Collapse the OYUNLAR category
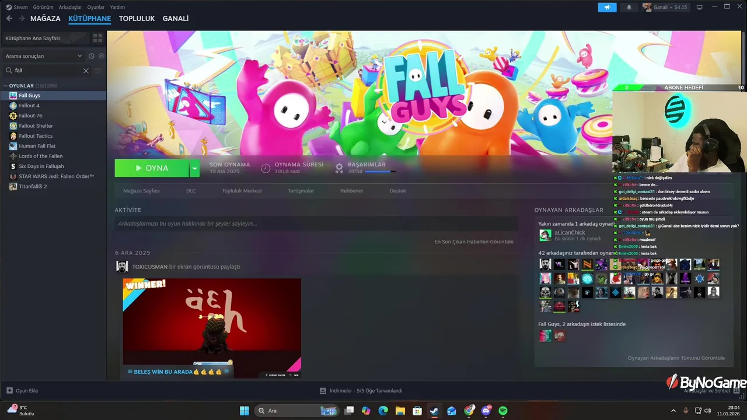This screenshot has height=420, width=747. (5, 86)
